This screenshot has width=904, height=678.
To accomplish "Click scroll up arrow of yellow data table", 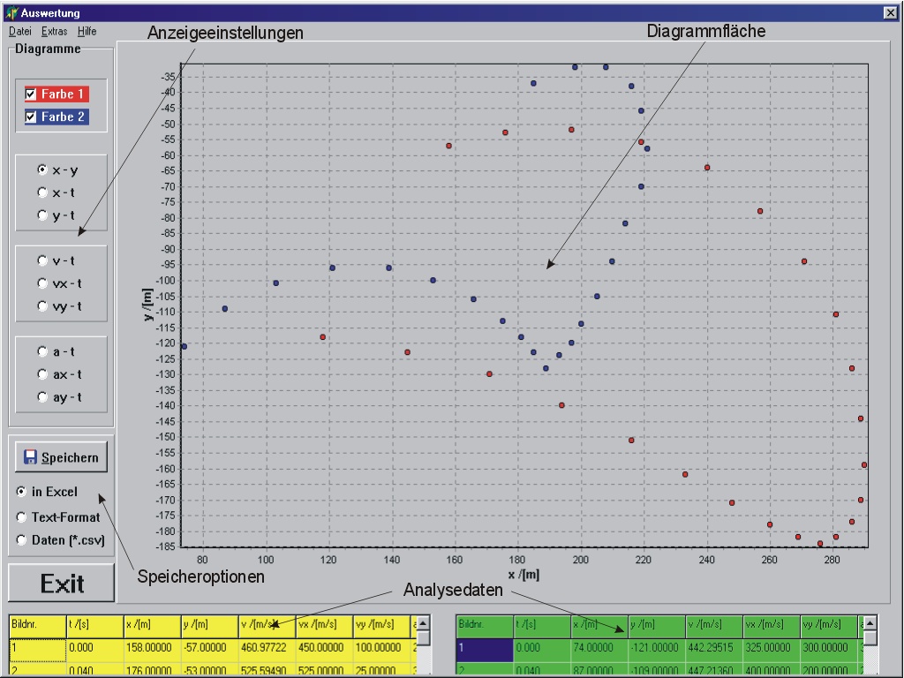I will tap(424, 623).
